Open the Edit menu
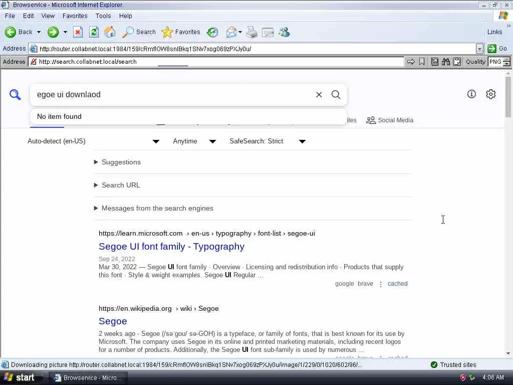 click(28, 16)
